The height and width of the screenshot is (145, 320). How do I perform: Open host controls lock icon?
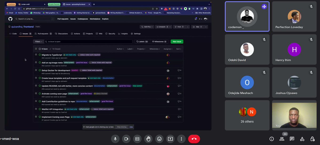(312, 139)
